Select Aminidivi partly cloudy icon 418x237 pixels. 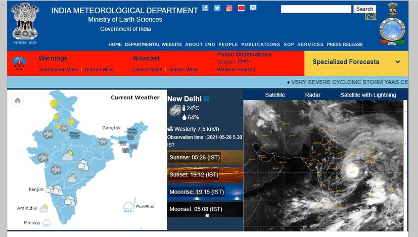(43, 208)
